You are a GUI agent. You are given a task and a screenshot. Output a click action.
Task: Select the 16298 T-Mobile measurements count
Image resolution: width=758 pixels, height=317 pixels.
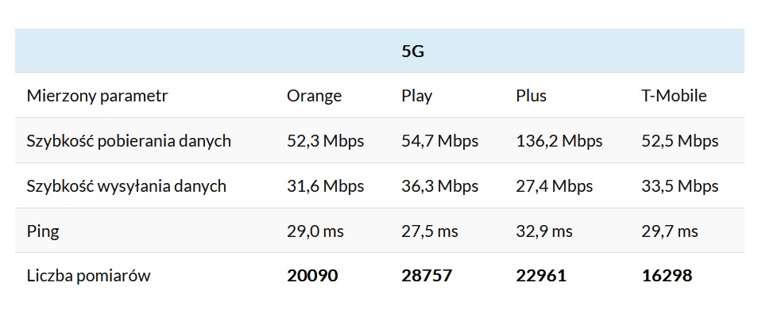click(667, 276)
